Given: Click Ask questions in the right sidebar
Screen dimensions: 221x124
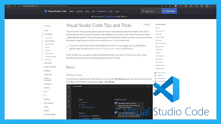Looking at the screenshot, I should click(x=161, y=79).
